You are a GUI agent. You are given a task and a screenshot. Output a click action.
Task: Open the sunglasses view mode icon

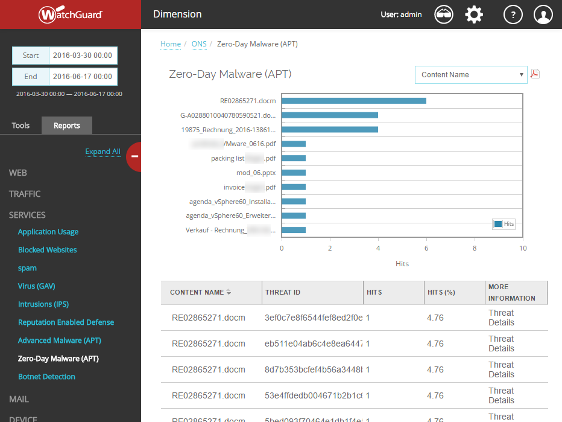coord(444,14)
